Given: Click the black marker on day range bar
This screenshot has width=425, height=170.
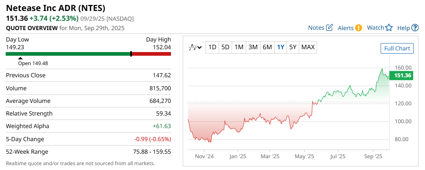Looking at the screenshot, I should [131, 54].
